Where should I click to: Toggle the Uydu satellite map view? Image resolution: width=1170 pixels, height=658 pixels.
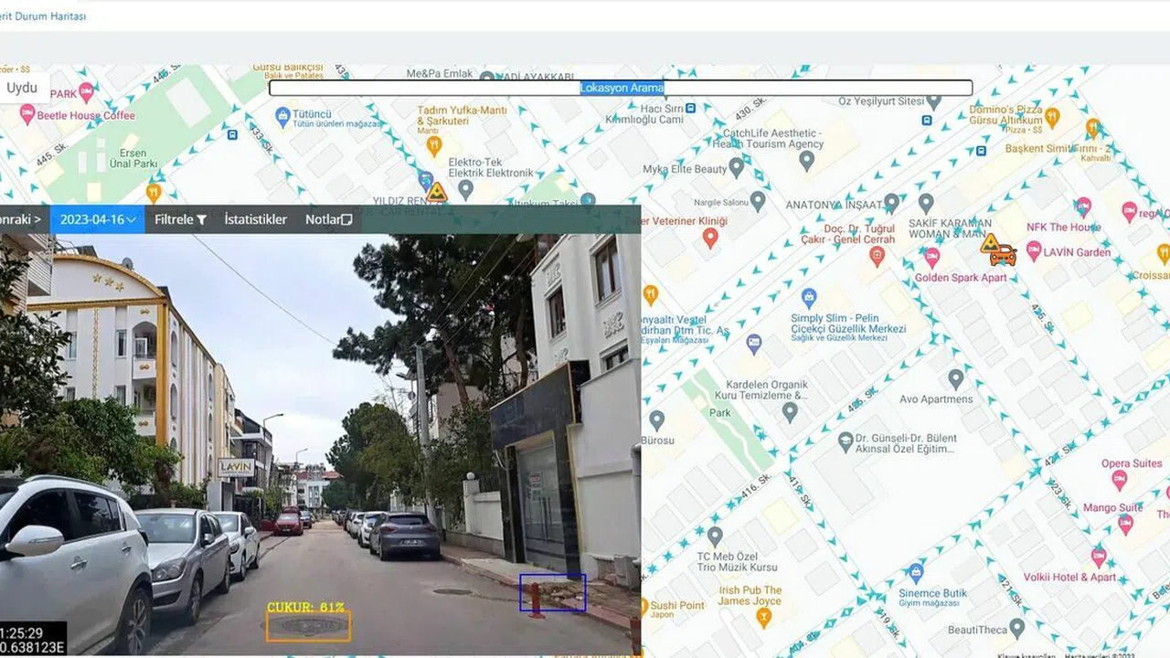[23, 88]
